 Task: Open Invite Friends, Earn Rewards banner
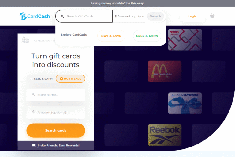click(56, 145)
